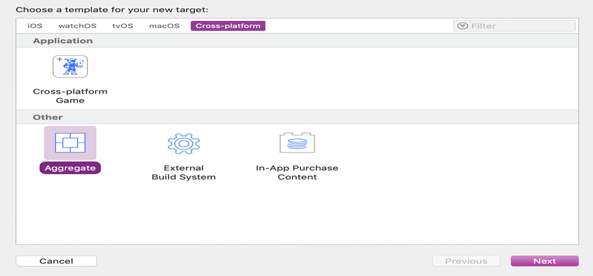Click the filter icon in the search field
The height and width of the screenshot is (276, 593).
(462, 26)
